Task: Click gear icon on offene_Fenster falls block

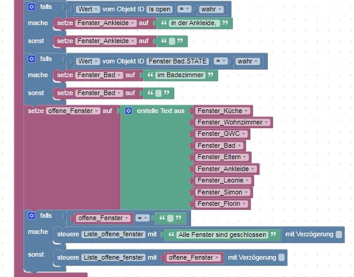Action: 31,215
